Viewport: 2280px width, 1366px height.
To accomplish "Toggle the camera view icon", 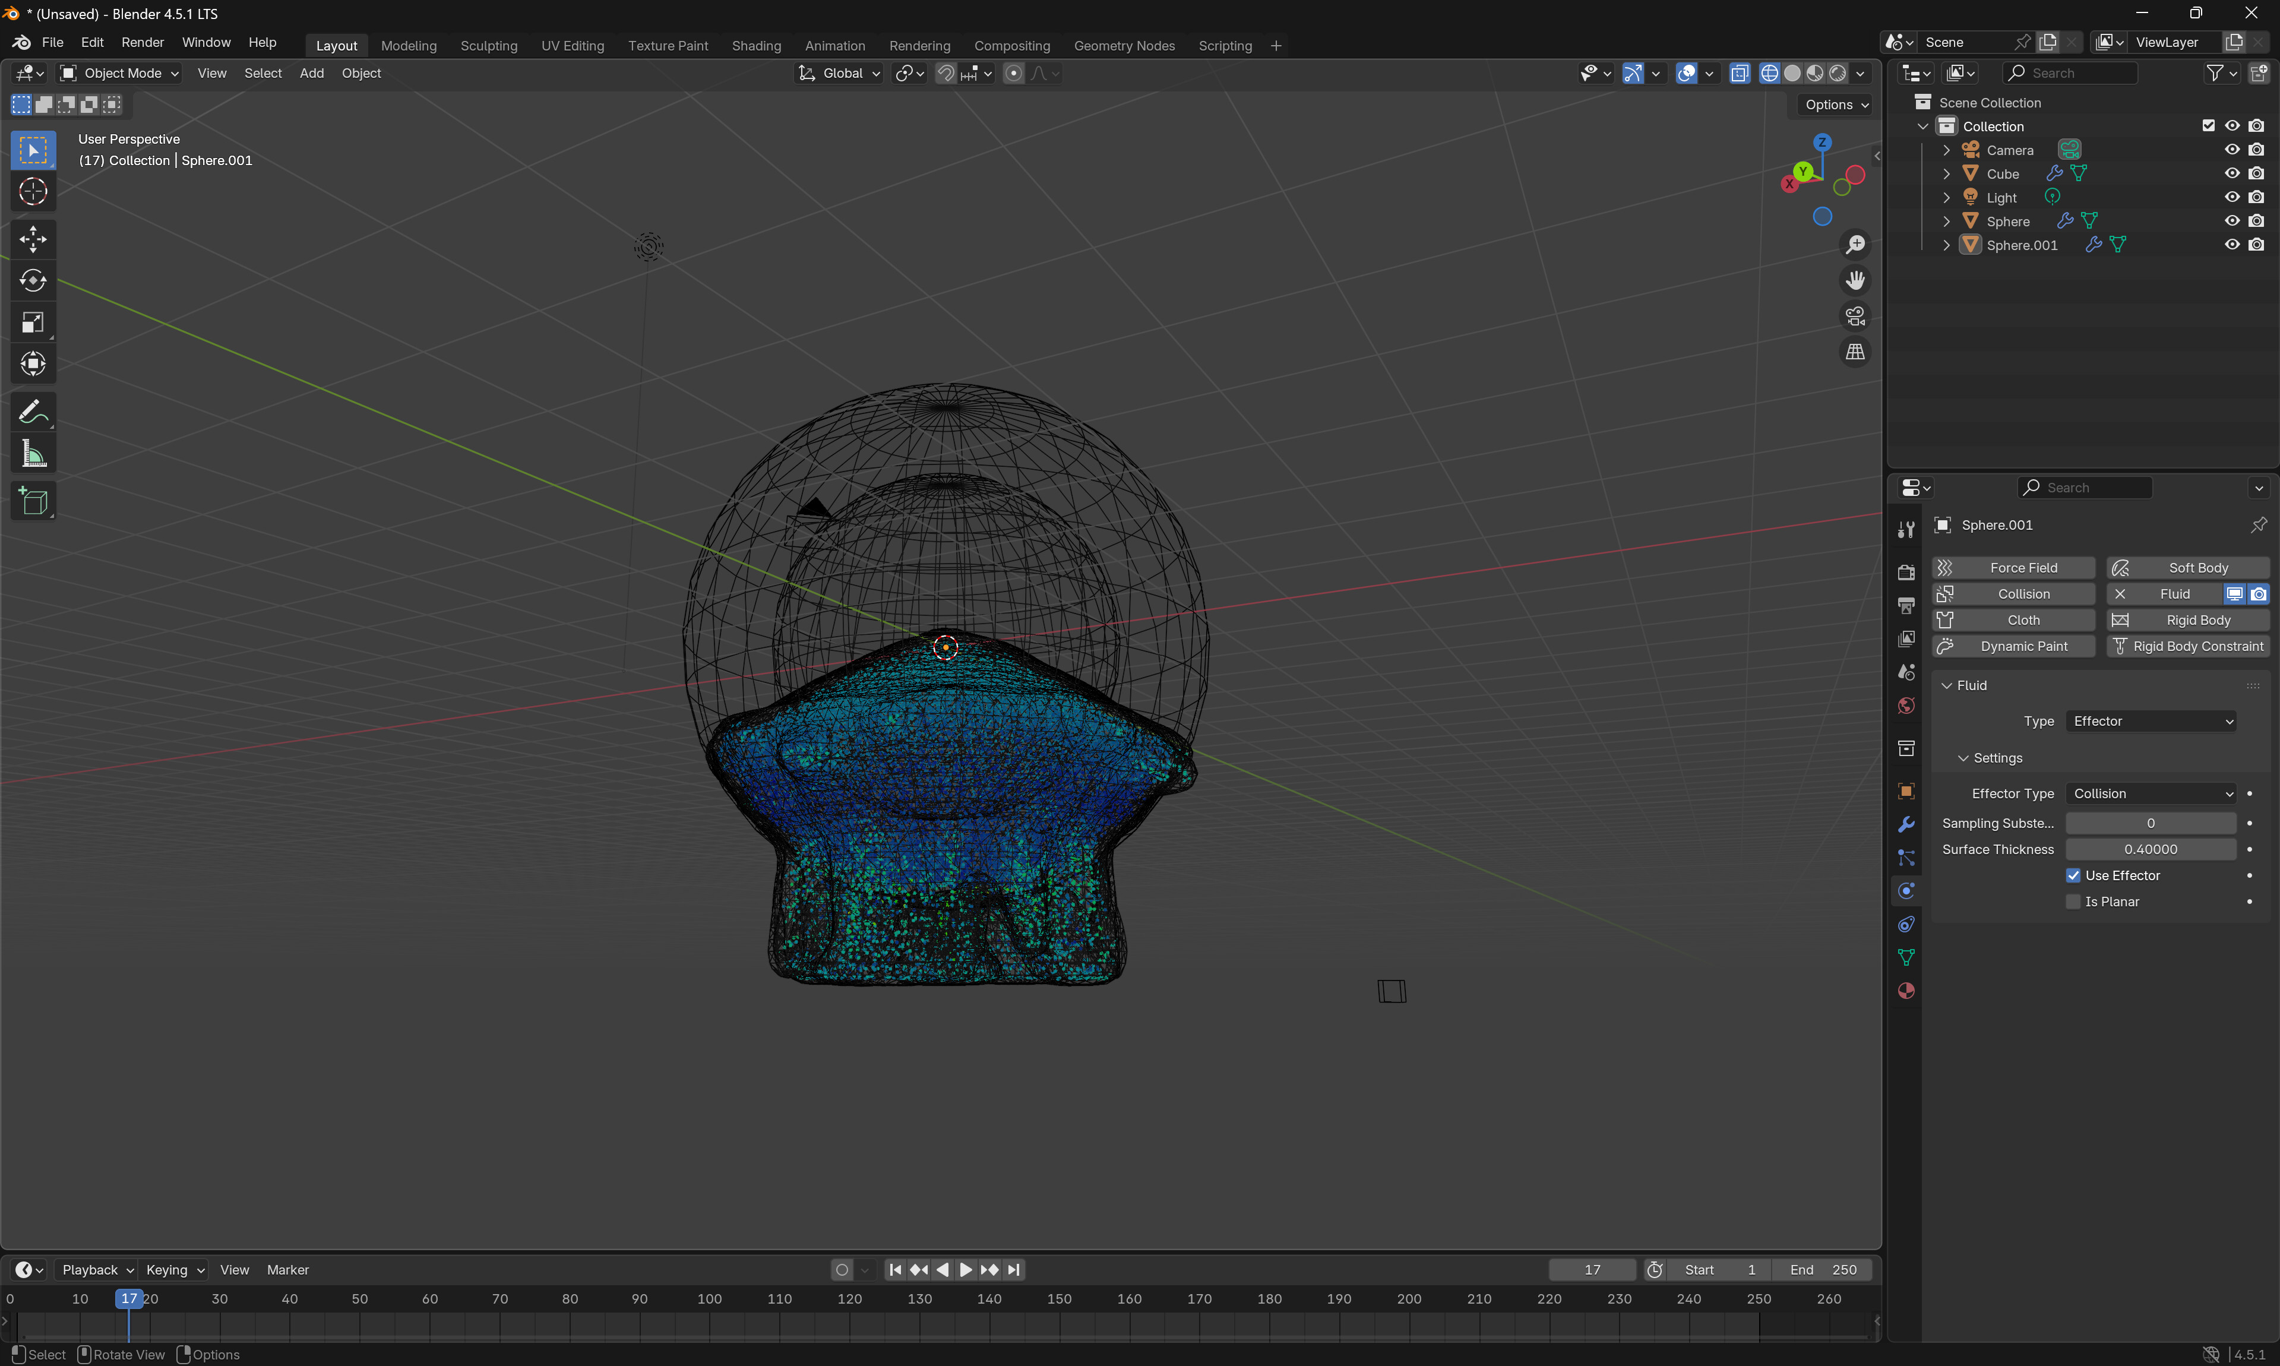I will tap(1855, 316).
